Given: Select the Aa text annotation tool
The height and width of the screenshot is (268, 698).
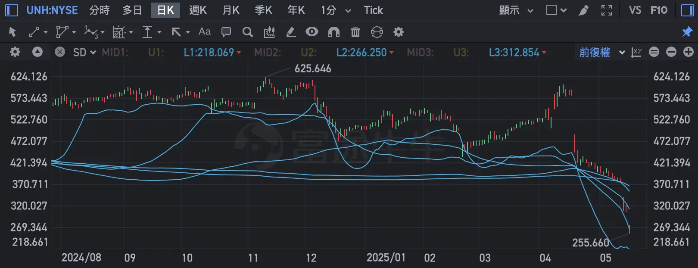Looking at the screenshot, I should click(205, 31).
